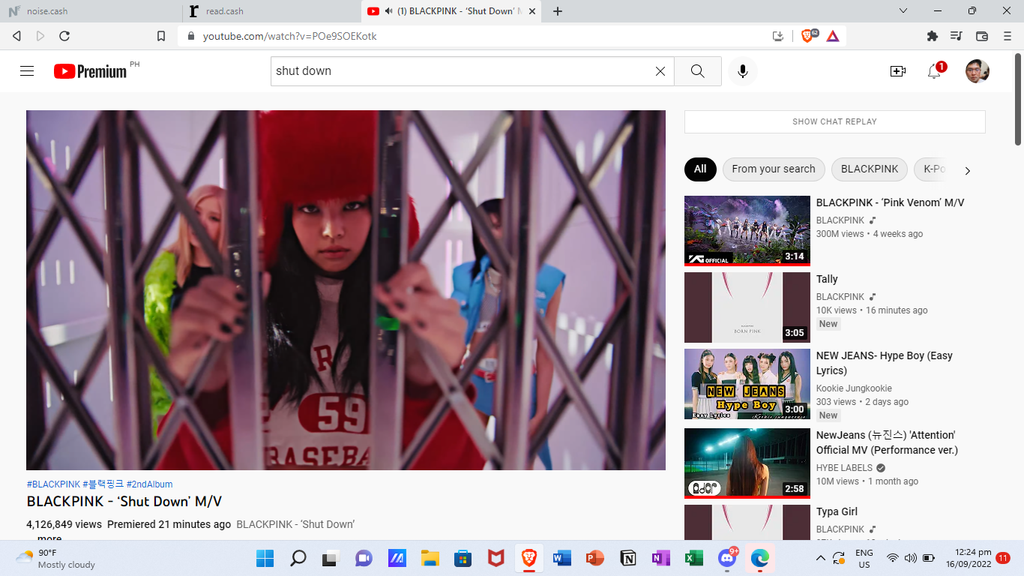The height and width of the screenshot is (576, 1024).
Task: Click the '4,126,849 views' text
Action: coord(64,524)
